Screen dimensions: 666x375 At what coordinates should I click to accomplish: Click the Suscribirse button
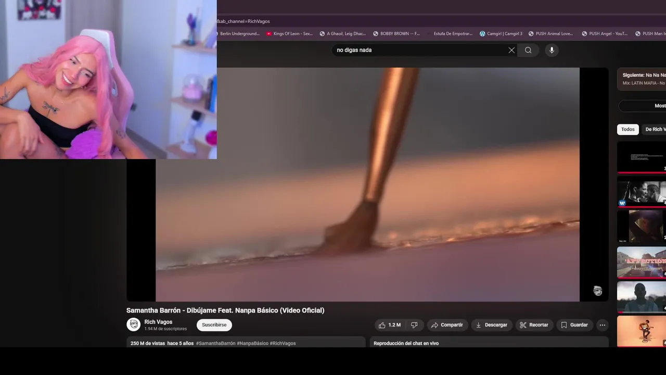(x=214, y=325)
